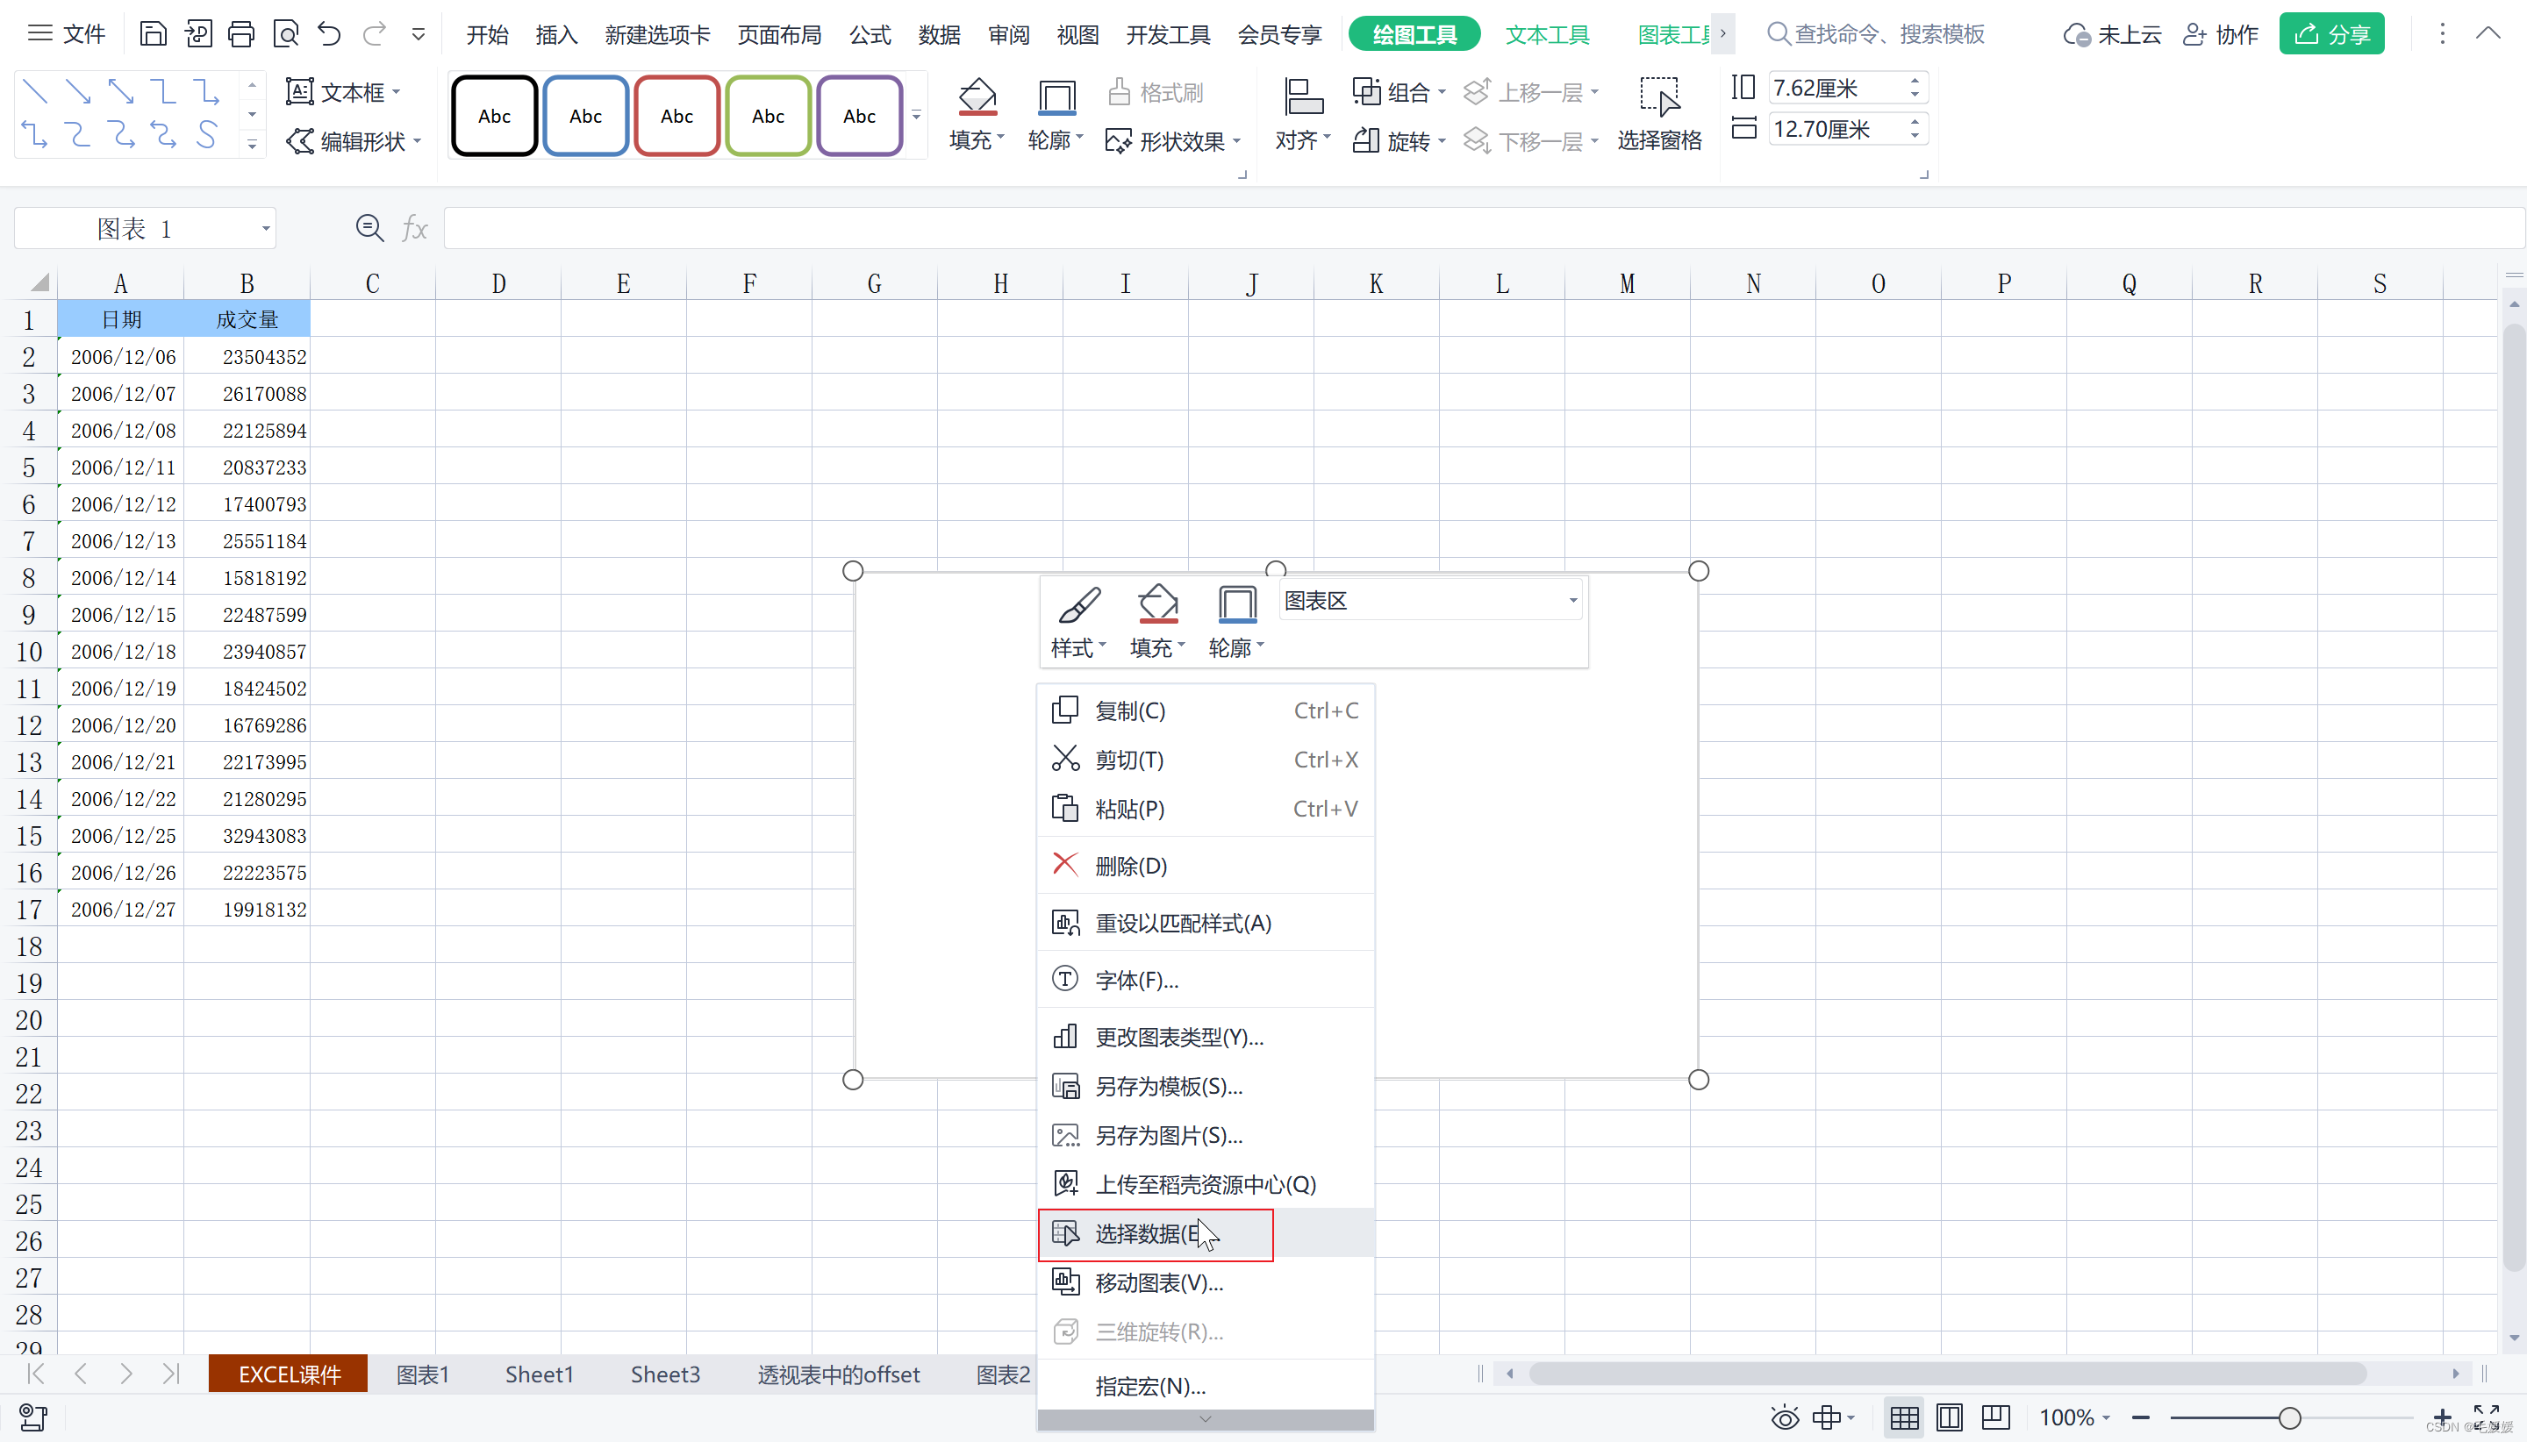The width and height of the screenshot is (2527, 1442).
Task: Expand more context menu items chevron
Action: pos(1206,1419)
